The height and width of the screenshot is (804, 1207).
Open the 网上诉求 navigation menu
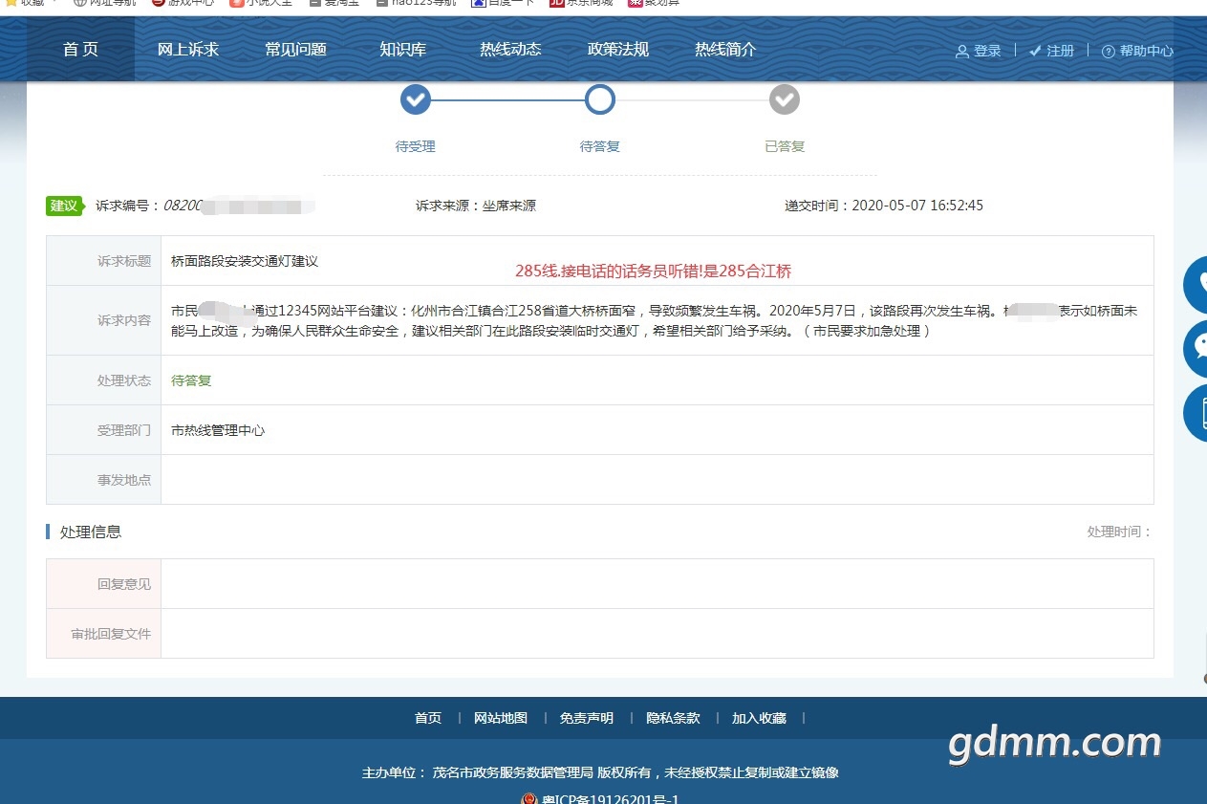(x=188, y=50)
